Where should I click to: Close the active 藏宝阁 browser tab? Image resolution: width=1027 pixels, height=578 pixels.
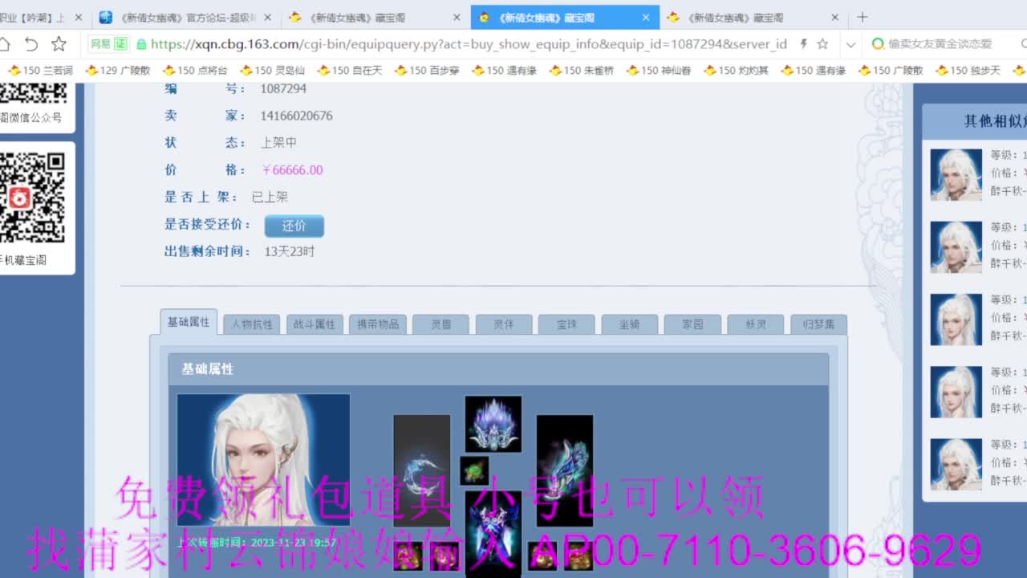point(646,17)
